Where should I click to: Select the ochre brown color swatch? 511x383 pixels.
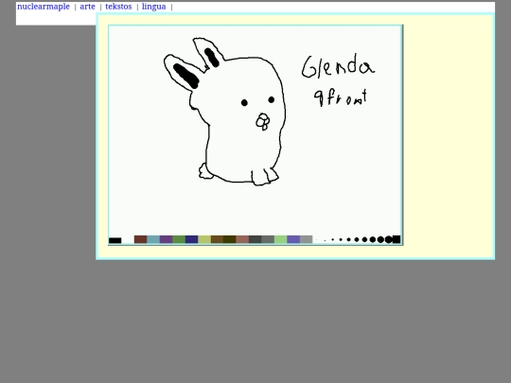pyautogui.click(x=217, y=239)
